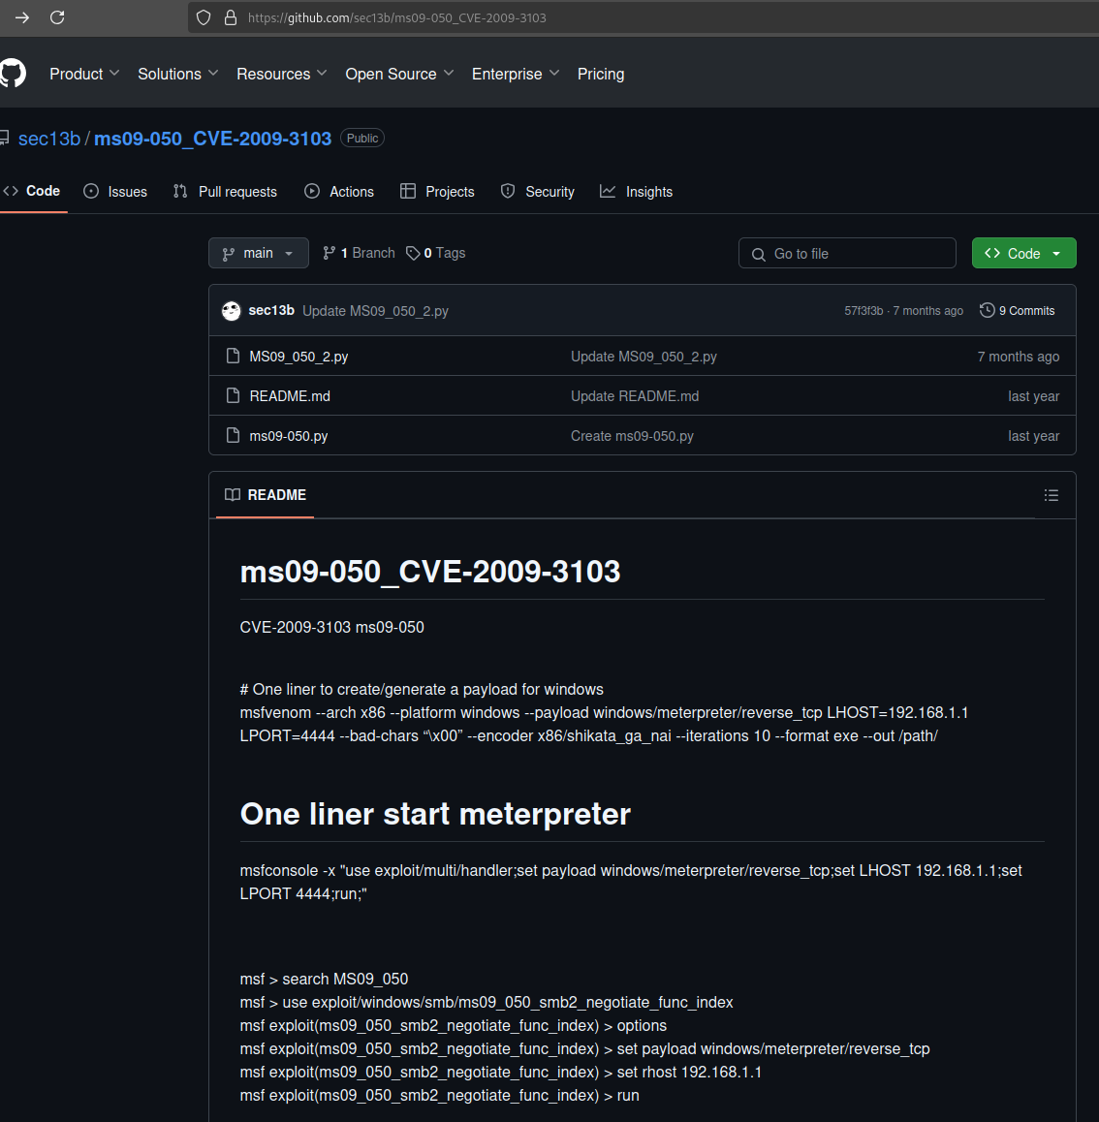The image size is (1099, 1122).
Task: Open commit hash 57f3f3b
Action: tap(863, 311)
